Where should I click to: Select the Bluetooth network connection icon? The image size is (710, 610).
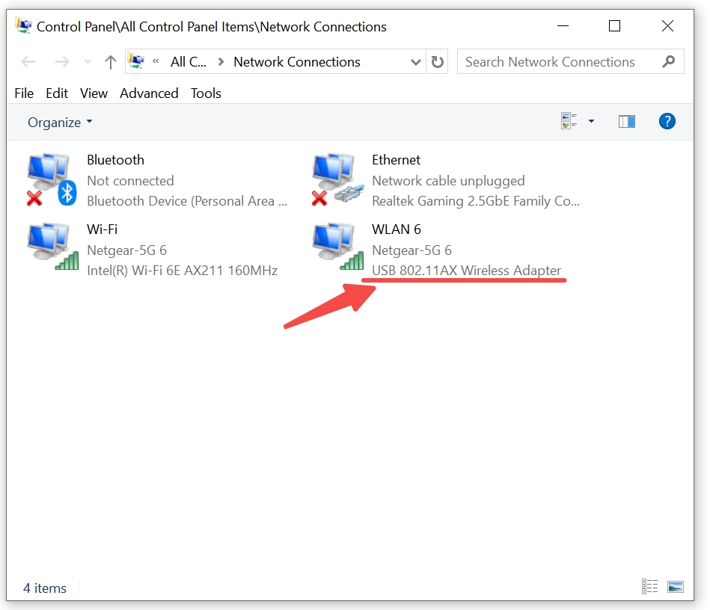[51, 179]
